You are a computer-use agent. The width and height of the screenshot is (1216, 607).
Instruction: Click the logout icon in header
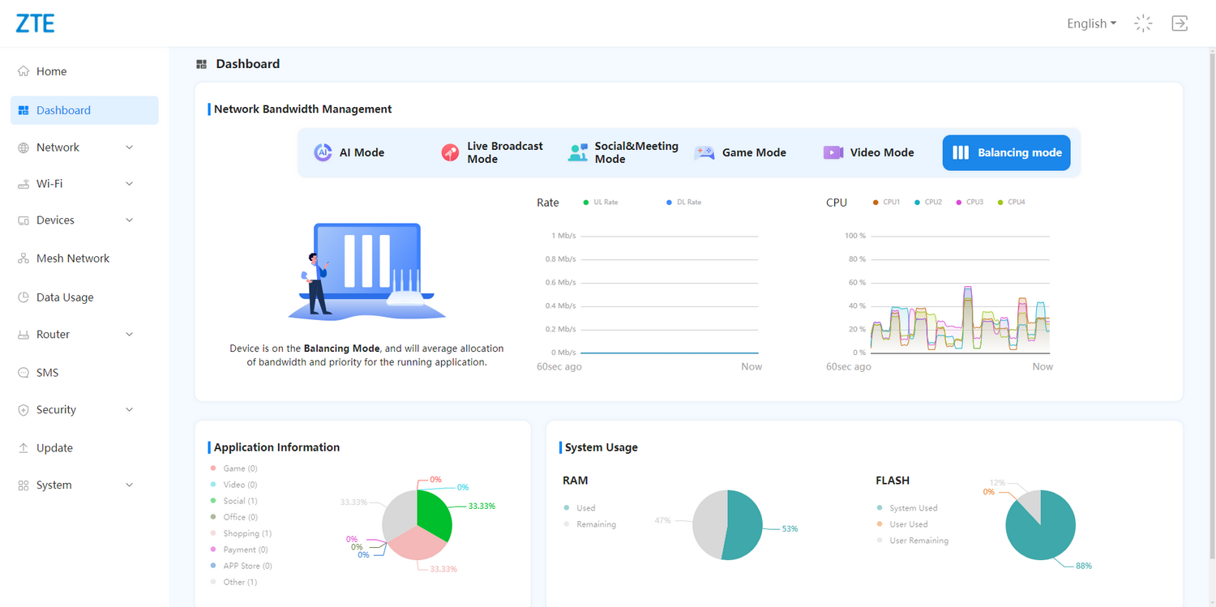1180,24
